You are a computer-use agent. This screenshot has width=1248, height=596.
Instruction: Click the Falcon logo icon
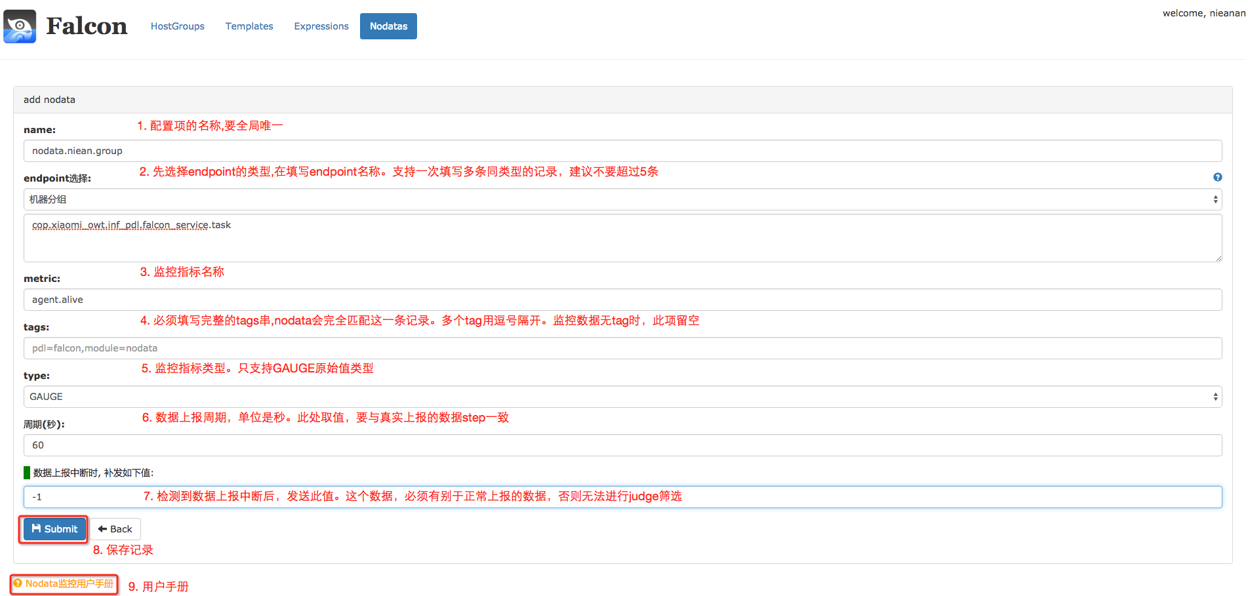[20, 26]
